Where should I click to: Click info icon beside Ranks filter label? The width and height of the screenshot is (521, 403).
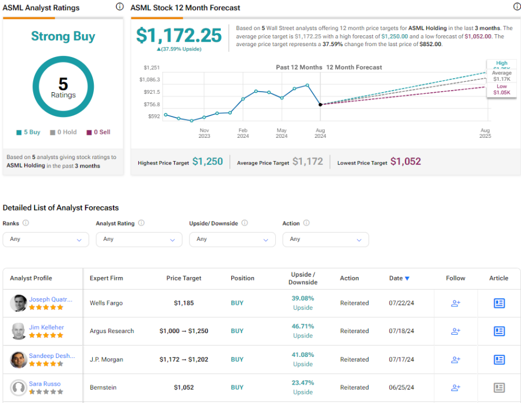26,223
